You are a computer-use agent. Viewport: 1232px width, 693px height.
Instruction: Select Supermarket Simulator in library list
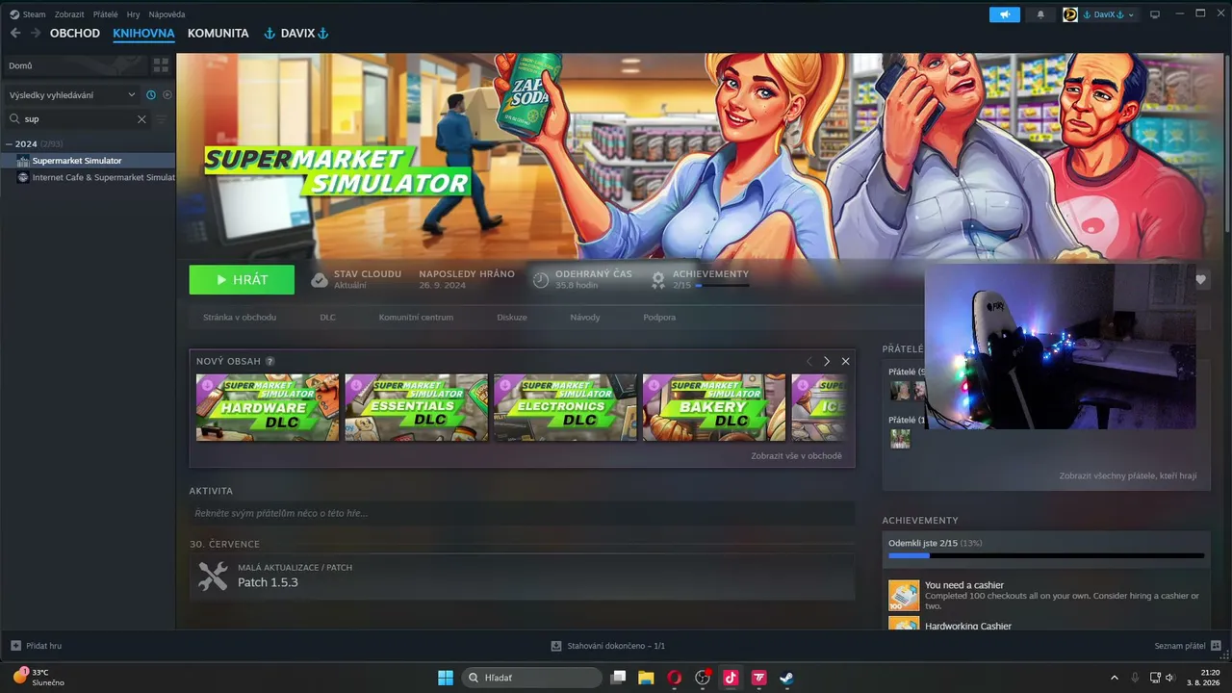[88, 161]
